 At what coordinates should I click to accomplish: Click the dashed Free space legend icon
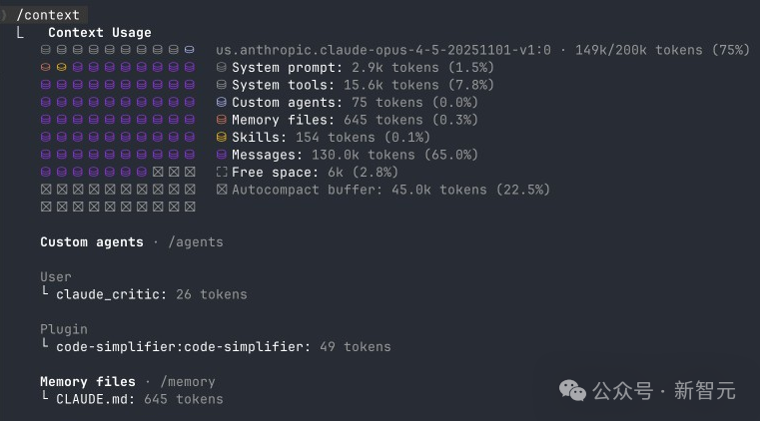[222, 172]
